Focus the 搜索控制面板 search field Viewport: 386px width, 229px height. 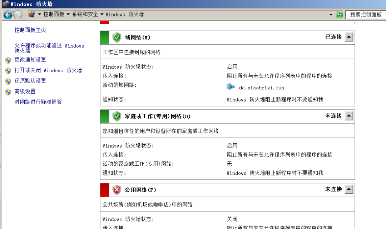366,15
